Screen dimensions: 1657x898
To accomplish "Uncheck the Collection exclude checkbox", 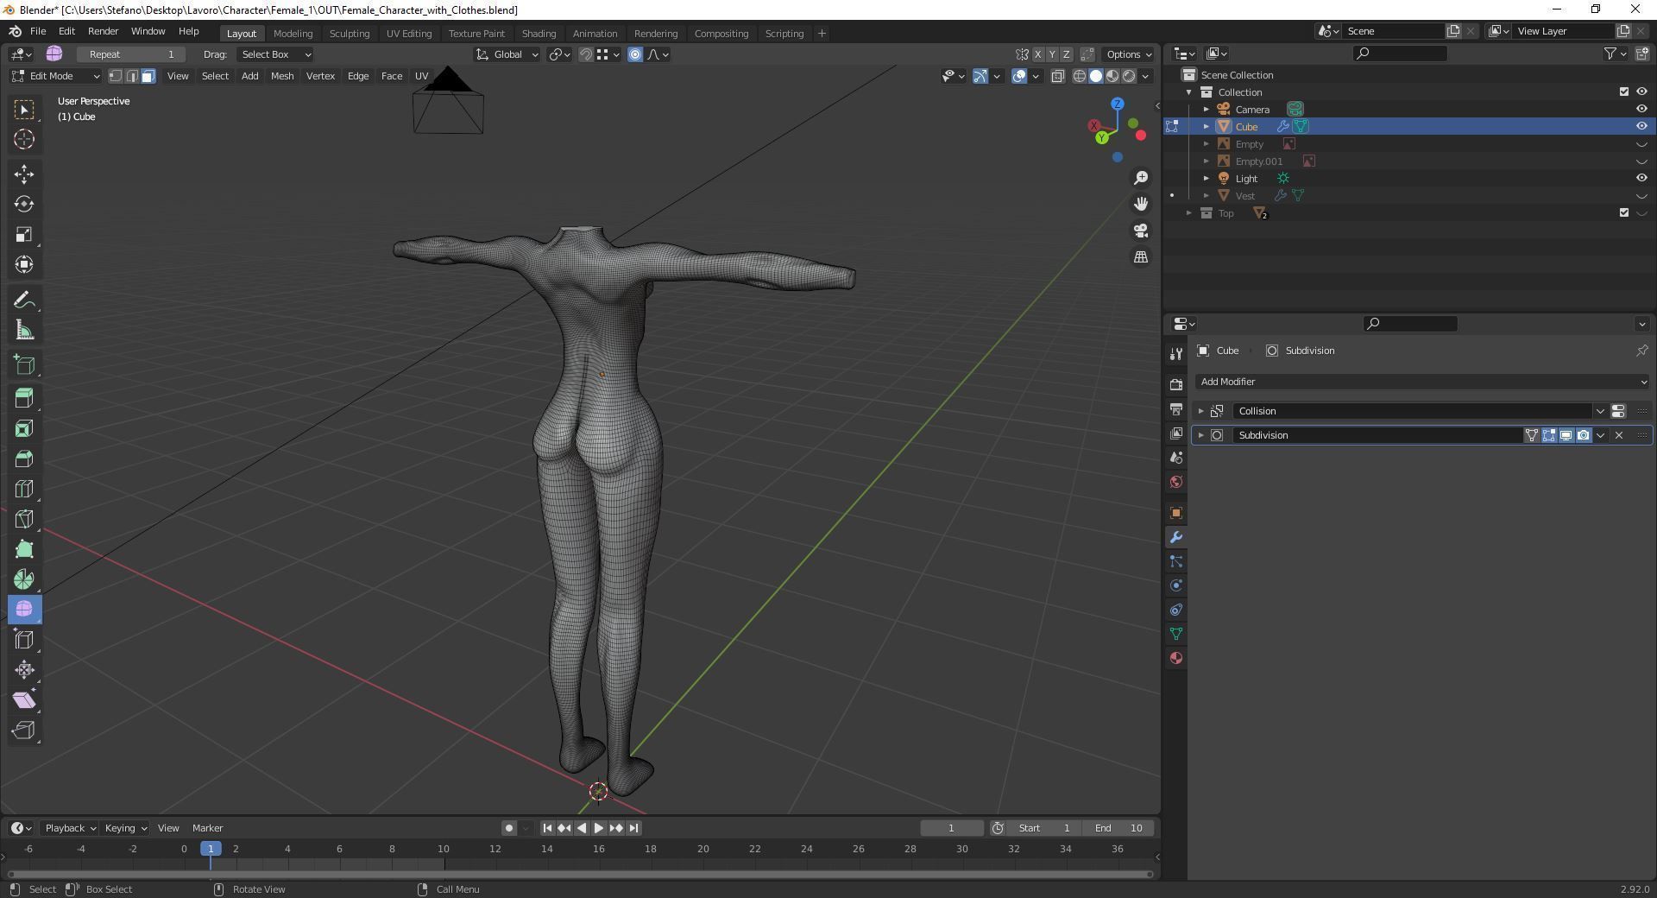I will click(x=1623, y=92).
